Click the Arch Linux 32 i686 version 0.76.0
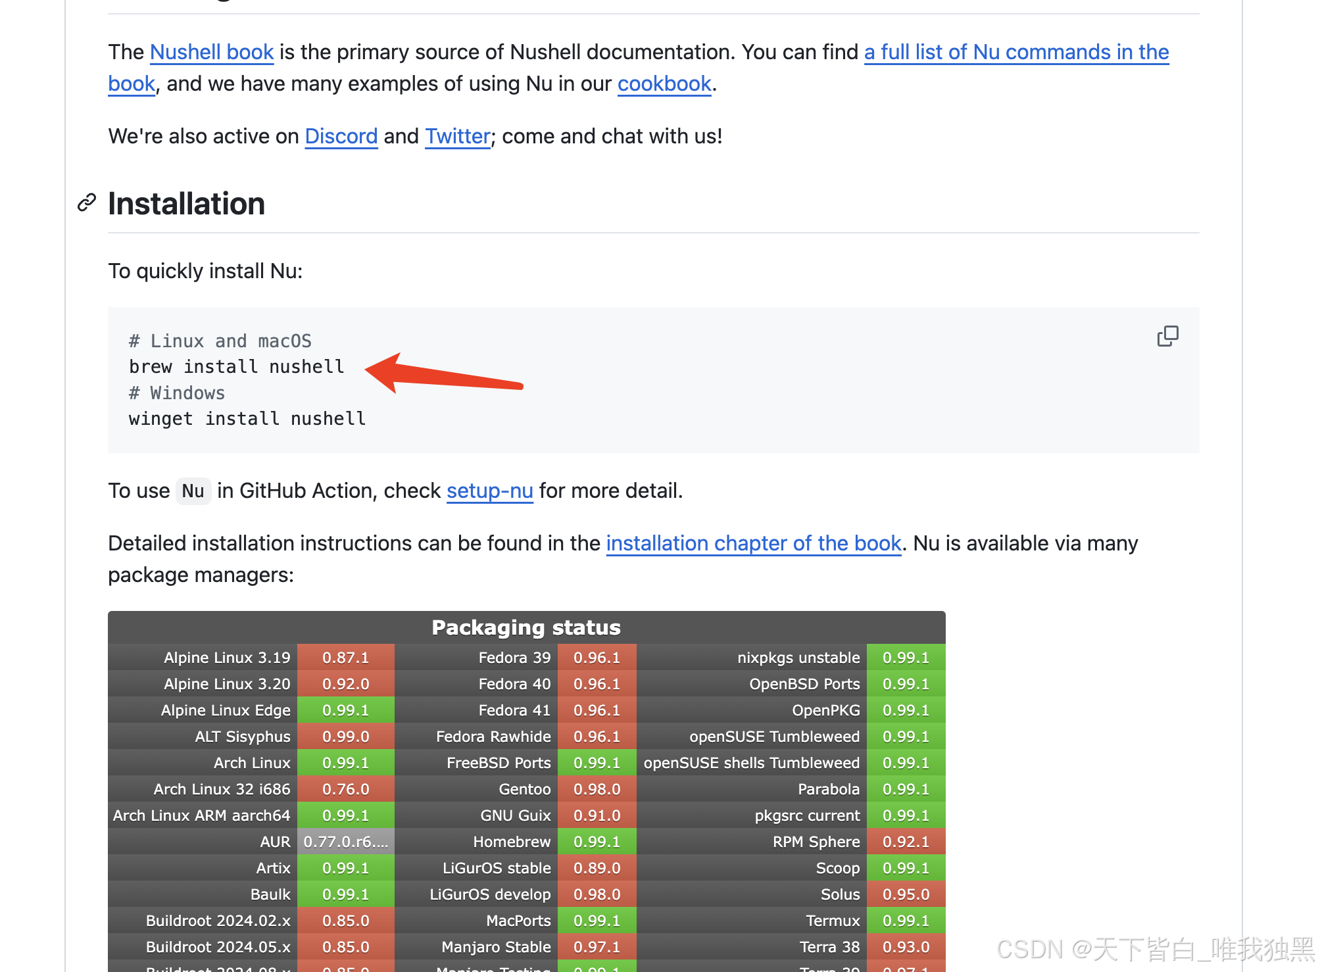 pos(346,789)
